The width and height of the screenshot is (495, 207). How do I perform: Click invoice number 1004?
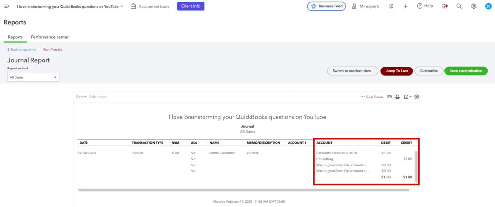pyautogui.click(x=175, y=153)
